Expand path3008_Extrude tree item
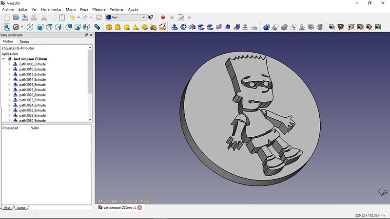This screenshot has height=219, width=390. [x=9, y=64]
